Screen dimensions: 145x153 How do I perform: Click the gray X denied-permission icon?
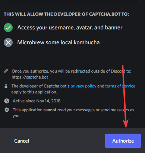(x=8, y=42)
